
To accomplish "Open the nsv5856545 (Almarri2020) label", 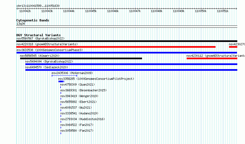I will point(40,56).
